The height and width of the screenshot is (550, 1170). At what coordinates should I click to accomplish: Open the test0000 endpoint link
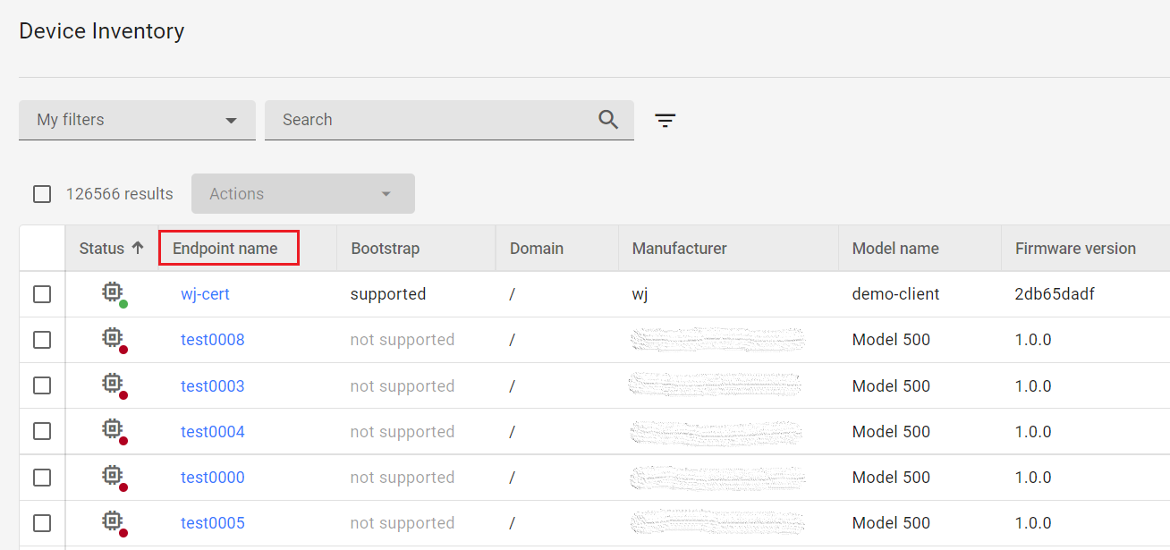click(213, 478)
